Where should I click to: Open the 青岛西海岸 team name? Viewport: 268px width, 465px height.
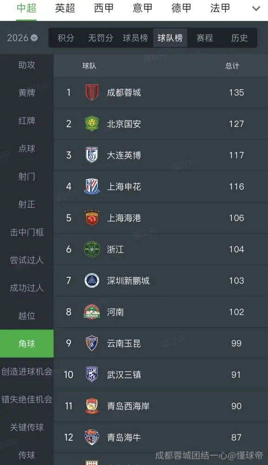[128, 406]
